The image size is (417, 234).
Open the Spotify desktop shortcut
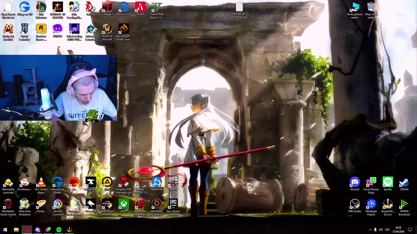point(388,184)
